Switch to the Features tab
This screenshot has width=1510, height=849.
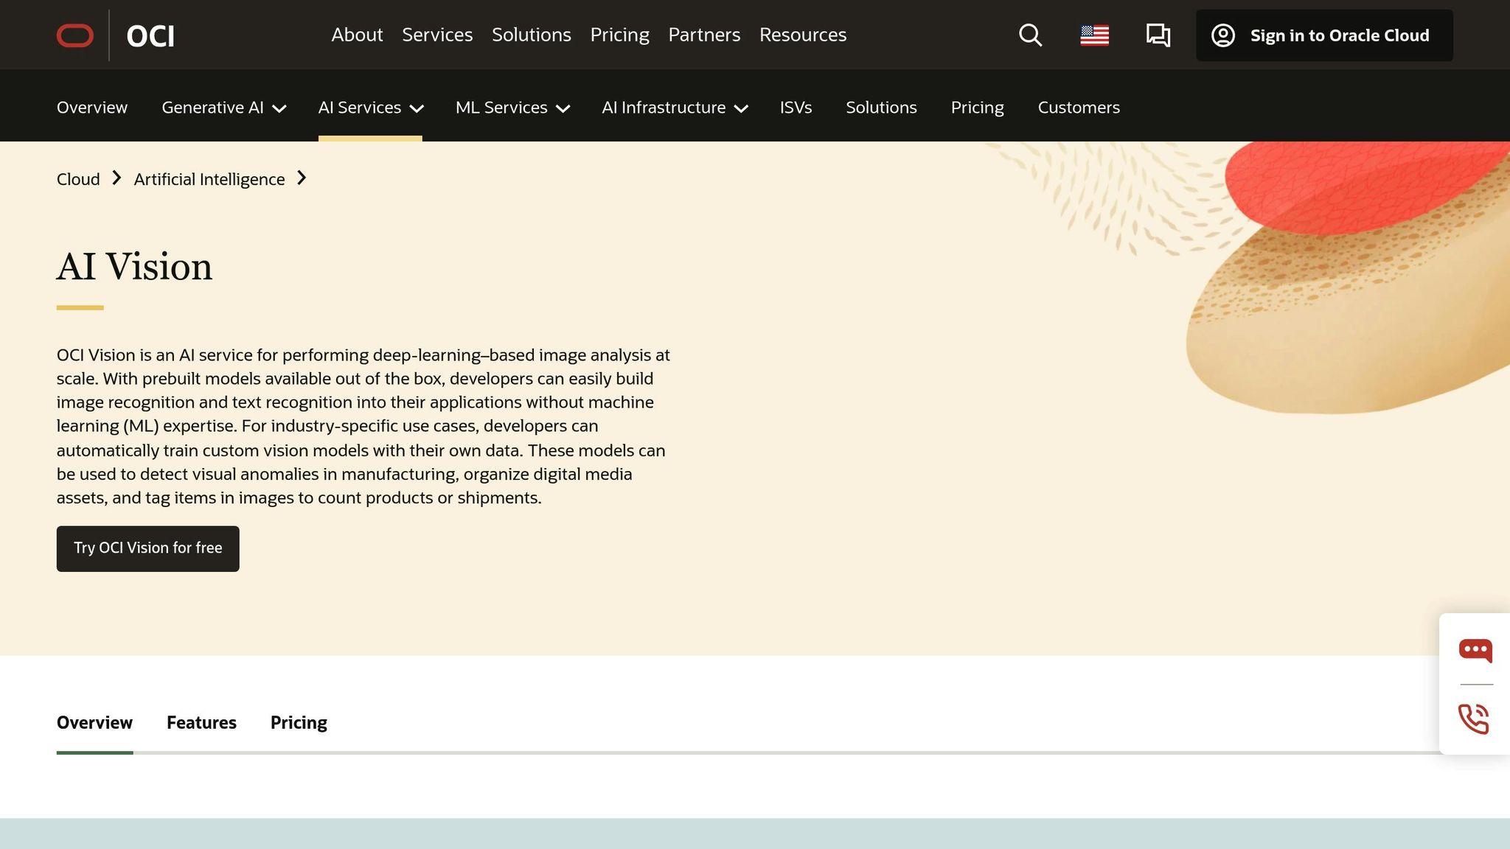pyautogui.click(x=201, y=722)
